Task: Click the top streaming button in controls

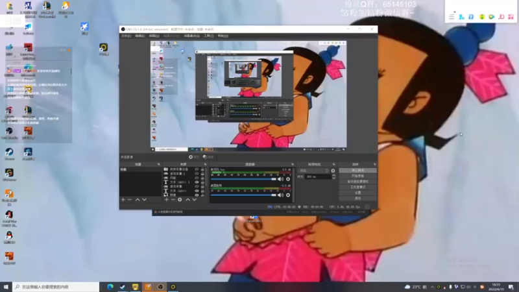Action: [358, 170]
